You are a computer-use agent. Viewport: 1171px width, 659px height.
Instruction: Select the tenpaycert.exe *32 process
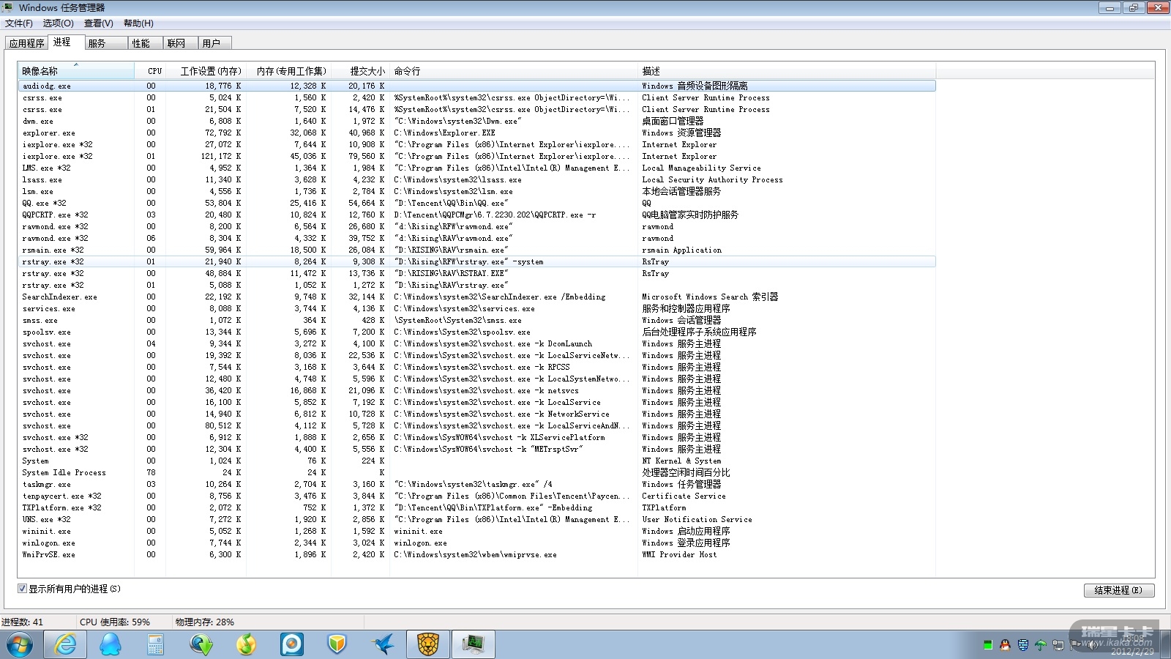coord(476,496)
